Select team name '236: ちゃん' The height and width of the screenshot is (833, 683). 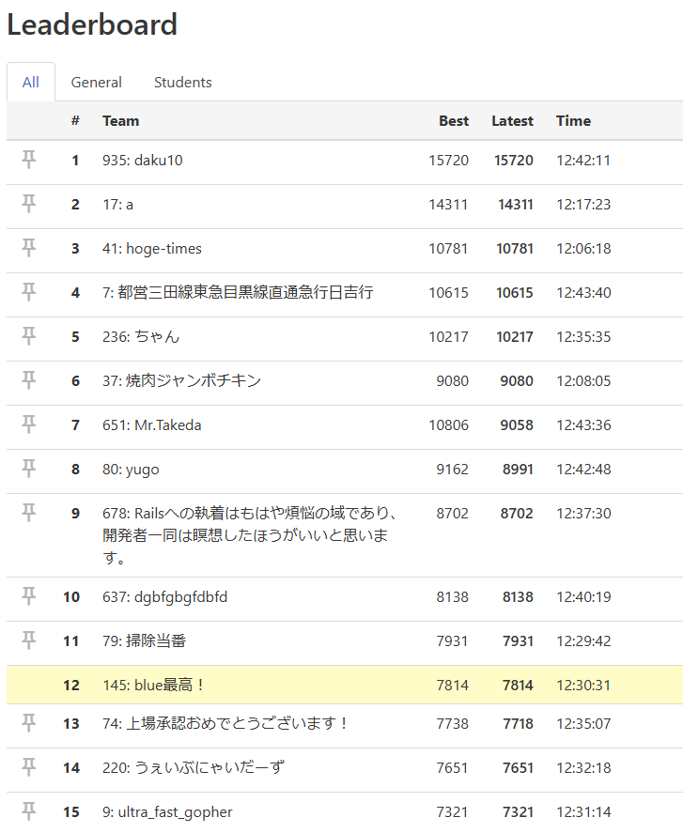click(x=141, y=337)
